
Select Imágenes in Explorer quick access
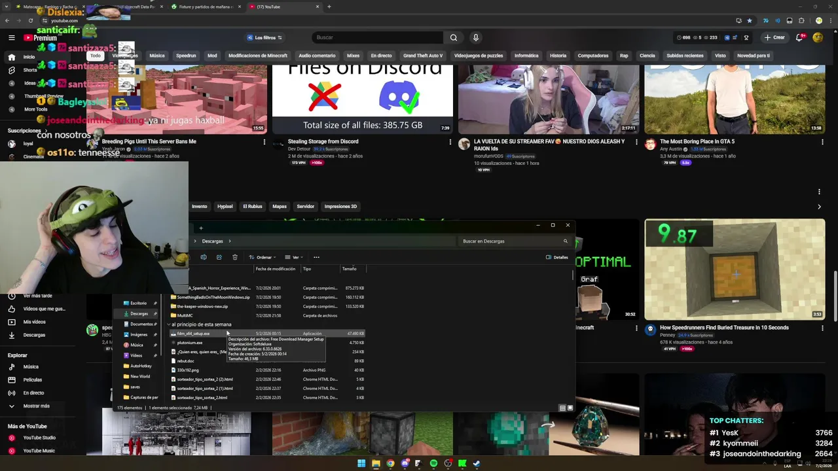139,334
